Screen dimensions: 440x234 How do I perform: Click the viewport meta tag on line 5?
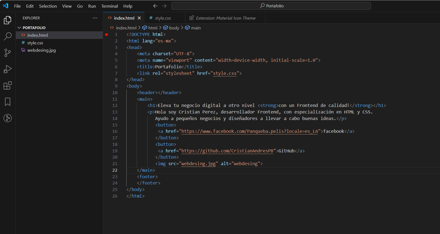pyautogui.click(x=229, y=60)
